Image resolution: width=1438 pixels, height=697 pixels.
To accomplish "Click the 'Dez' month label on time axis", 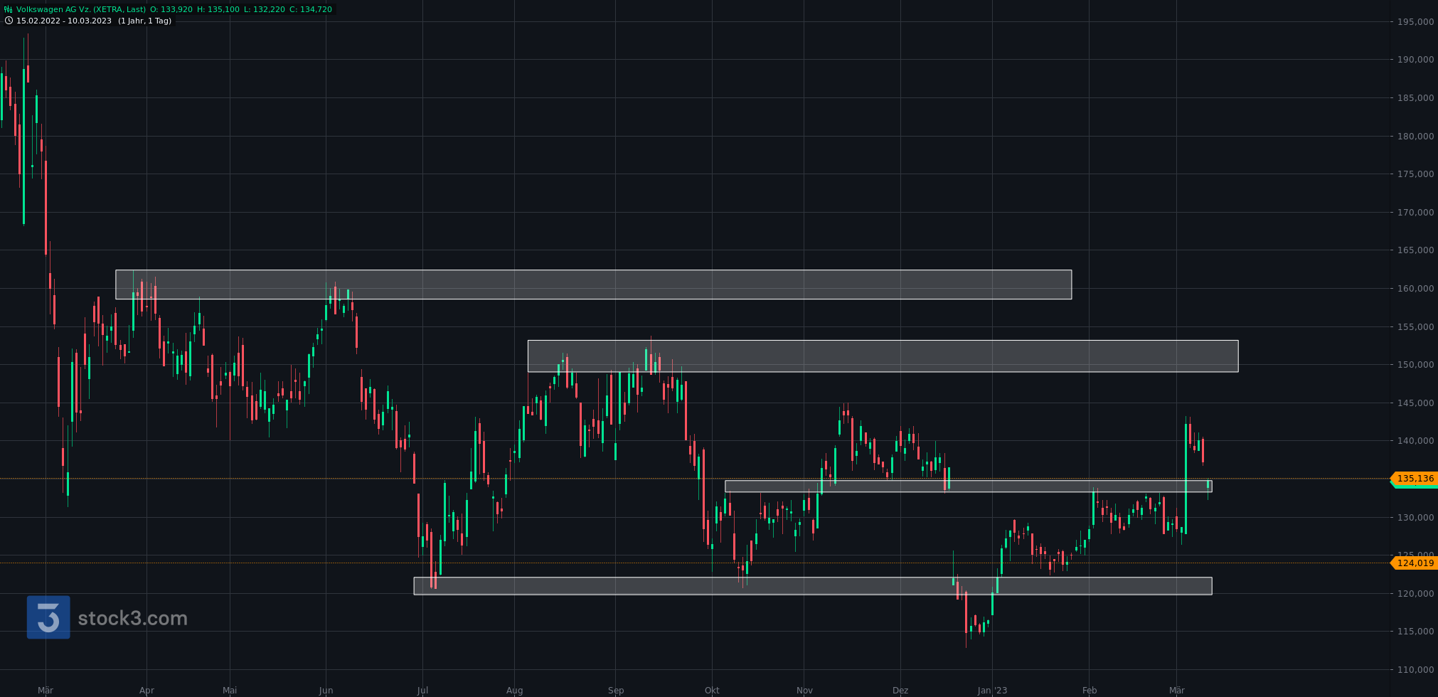I will point(900,691).
